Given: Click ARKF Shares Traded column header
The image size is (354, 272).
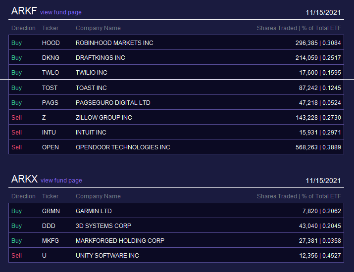Looking at the screenshot, I should pyautogui.click(x=299, y=28).
